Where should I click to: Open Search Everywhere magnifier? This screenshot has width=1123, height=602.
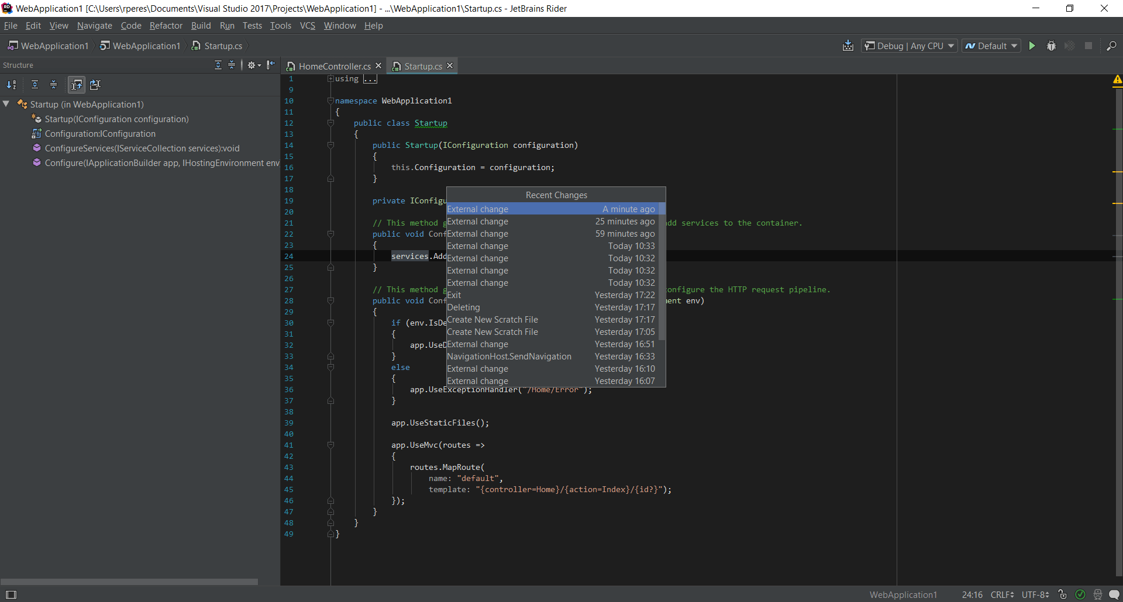pyautogui.click(x=1111, y=46)
